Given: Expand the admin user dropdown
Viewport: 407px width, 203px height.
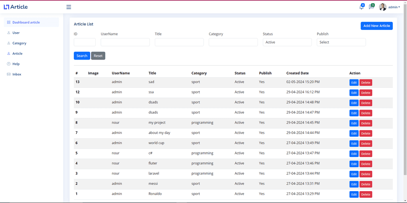Looking at the screenshot, I should pyautogui.click(x=394, y=7).
